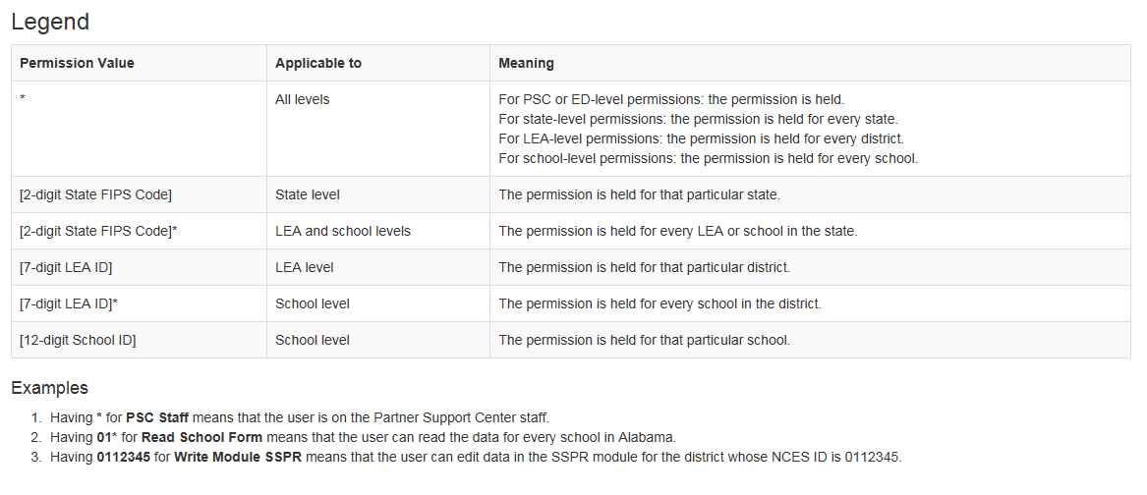The height and width of the screenshot is (495, 1147).
Task: Select the asterisk permission value cell
Action: pyautogui.click(x=23, y=99)
